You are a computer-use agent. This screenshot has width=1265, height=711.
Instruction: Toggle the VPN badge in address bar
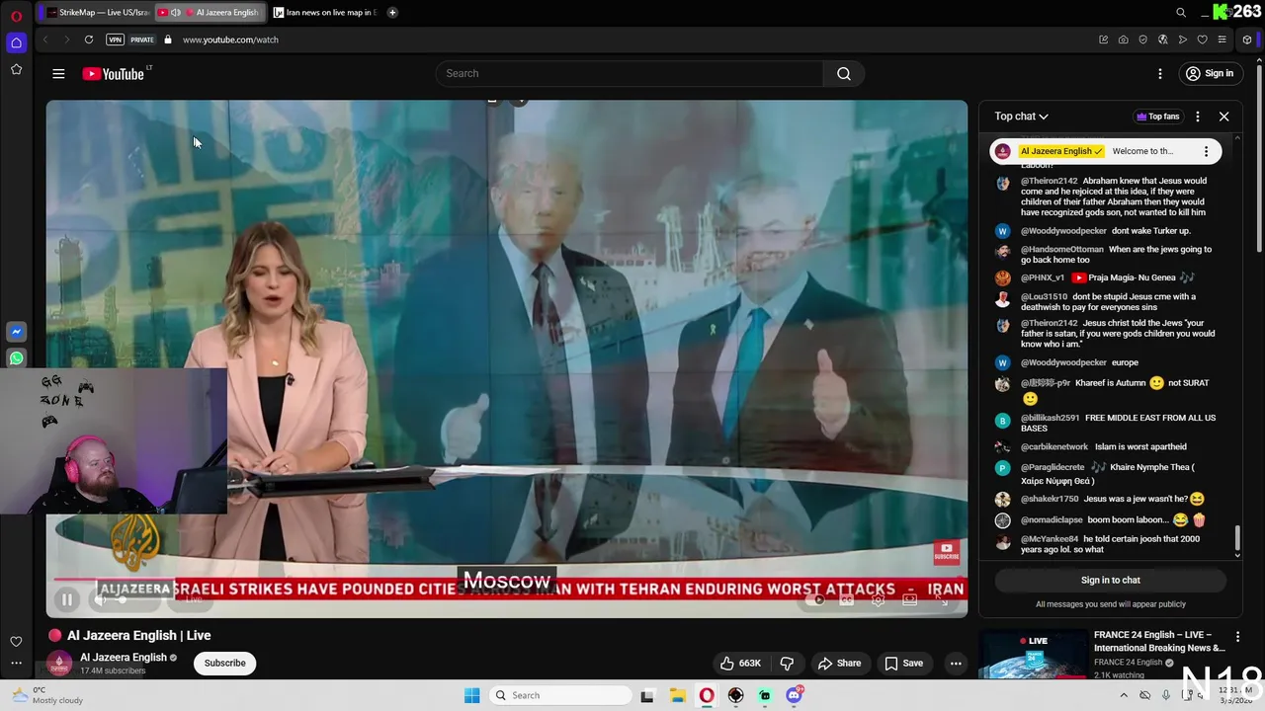116,39
